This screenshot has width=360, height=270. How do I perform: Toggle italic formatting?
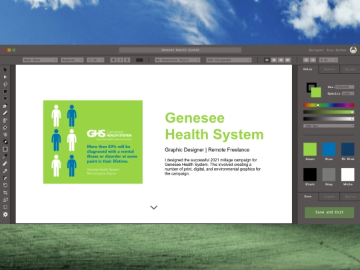120,60
